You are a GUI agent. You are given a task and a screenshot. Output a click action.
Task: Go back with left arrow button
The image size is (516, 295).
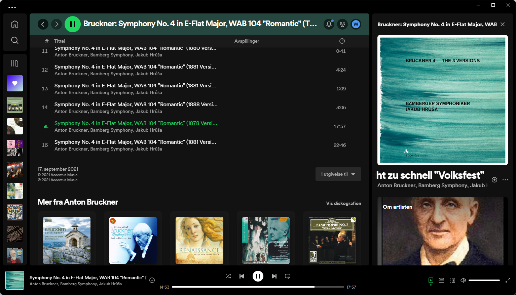(43, 24)
